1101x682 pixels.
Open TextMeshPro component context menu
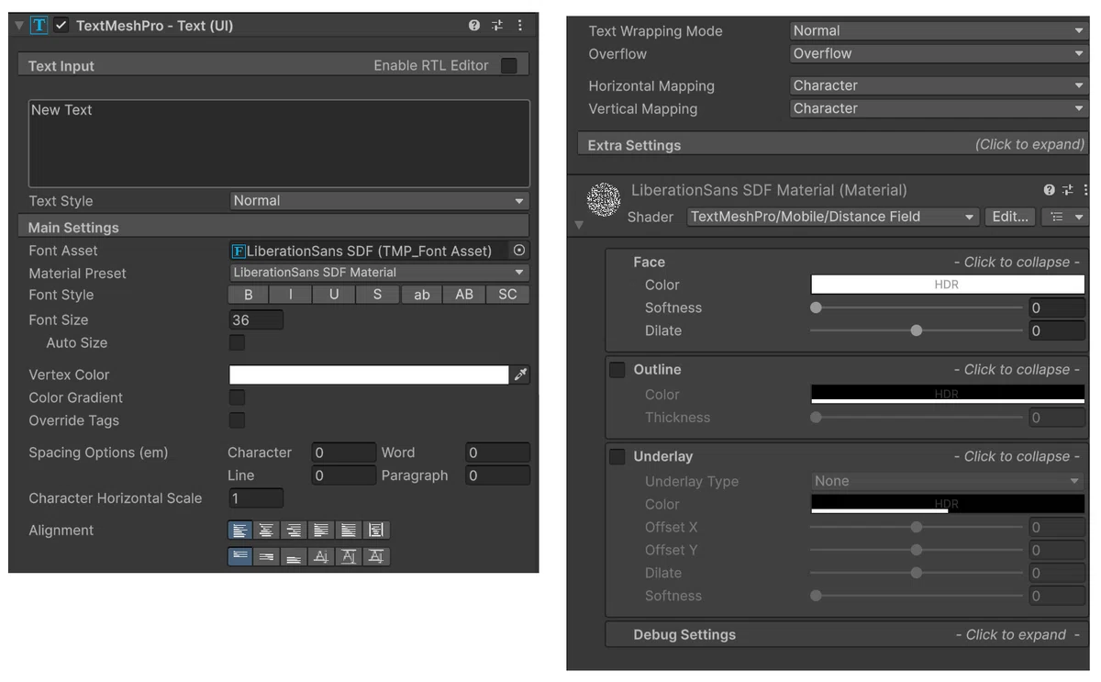tap(520, 26)
